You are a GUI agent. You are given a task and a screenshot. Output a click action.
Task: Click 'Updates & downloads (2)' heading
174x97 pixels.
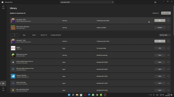click(x=18, y=13)
